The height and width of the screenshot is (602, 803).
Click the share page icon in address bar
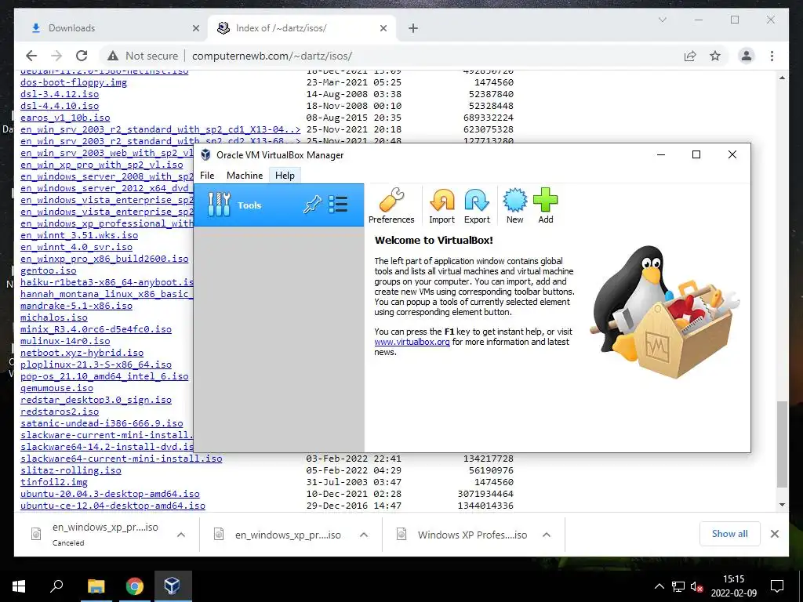(x=690, y=56)
